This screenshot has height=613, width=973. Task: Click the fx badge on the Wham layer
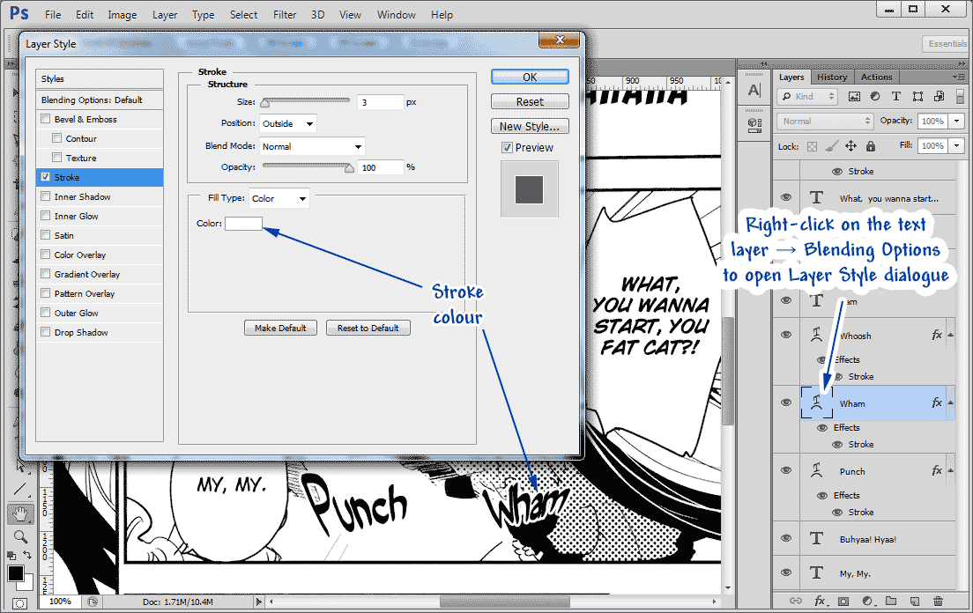(937, 403)
